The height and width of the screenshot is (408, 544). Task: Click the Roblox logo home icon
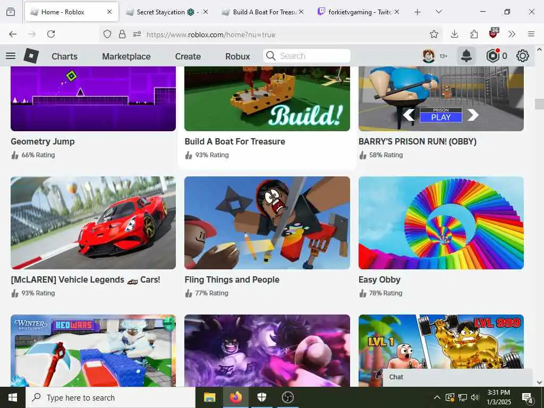click(x=31, y=56)
